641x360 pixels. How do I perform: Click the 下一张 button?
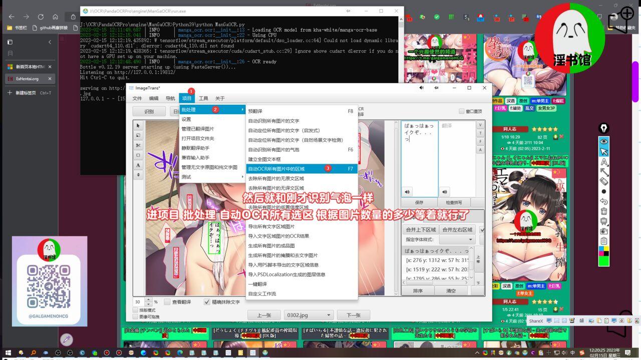354,315
